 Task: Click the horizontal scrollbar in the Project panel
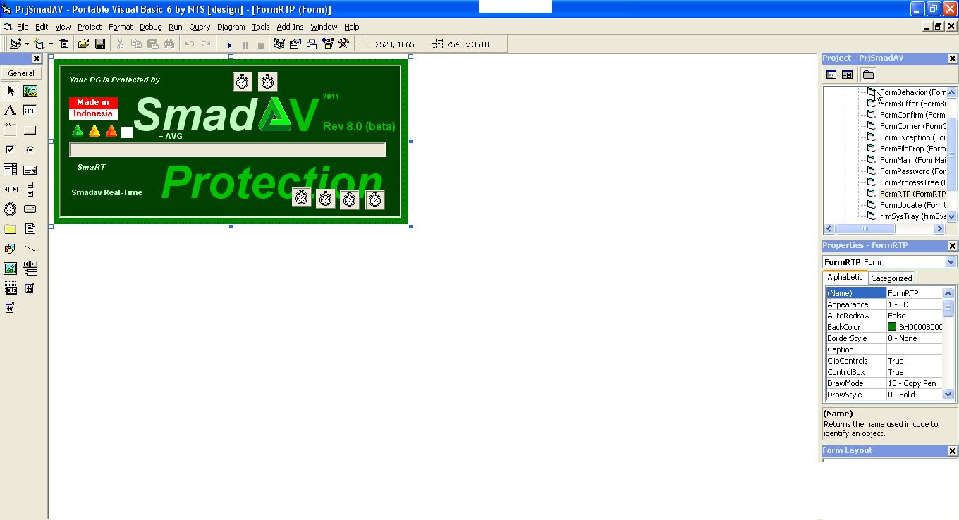(x=885, y=228)
